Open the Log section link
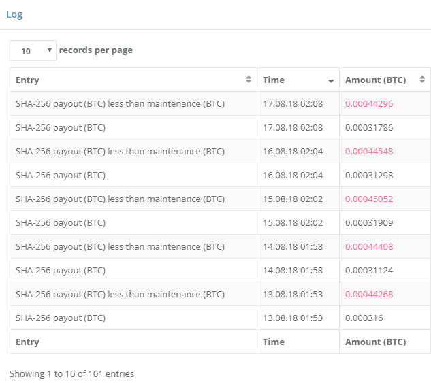Screen dimensions: 431x383 14,14
